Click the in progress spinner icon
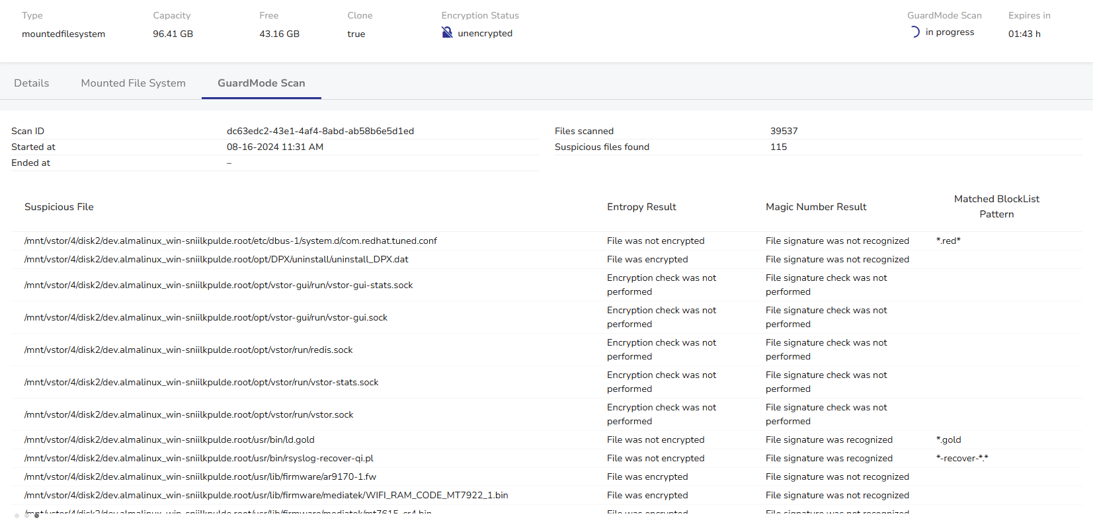 coord(914,32)
